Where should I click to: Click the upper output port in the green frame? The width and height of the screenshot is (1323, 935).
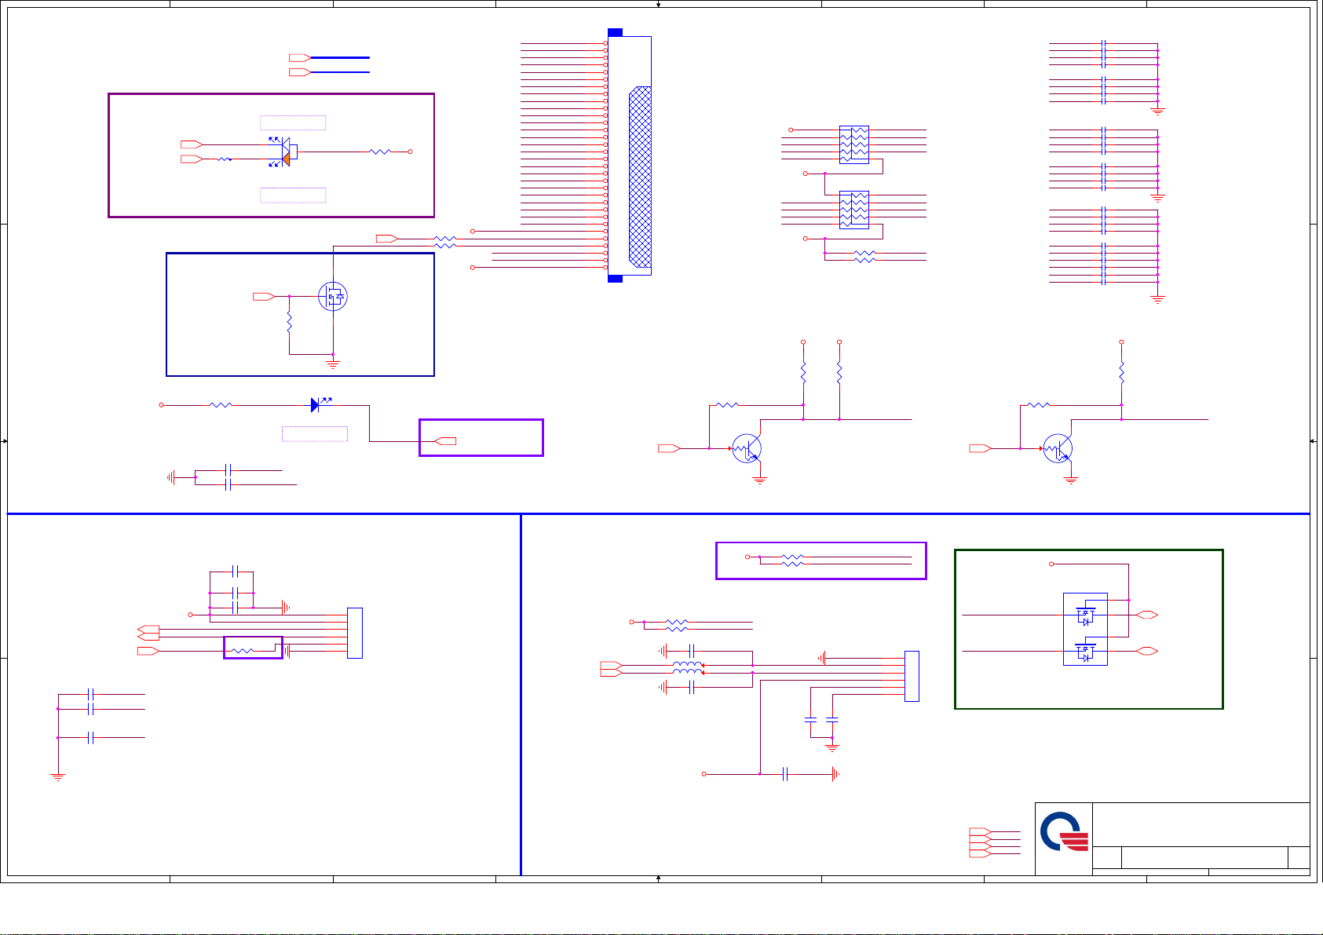[1147, 615]
